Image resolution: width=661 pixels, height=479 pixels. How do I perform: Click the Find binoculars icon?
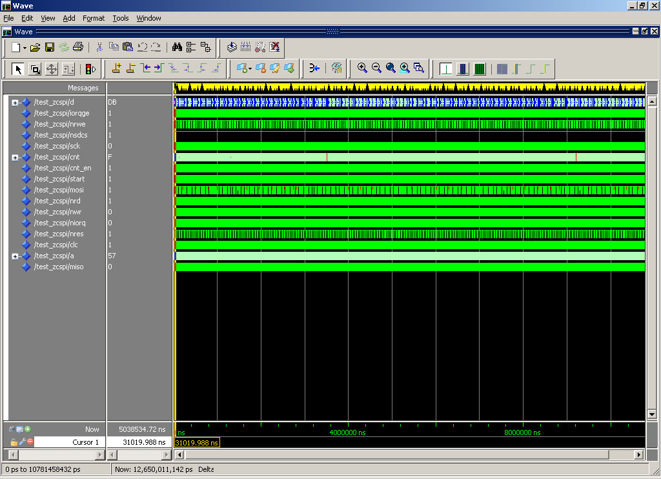pos(177,47)
